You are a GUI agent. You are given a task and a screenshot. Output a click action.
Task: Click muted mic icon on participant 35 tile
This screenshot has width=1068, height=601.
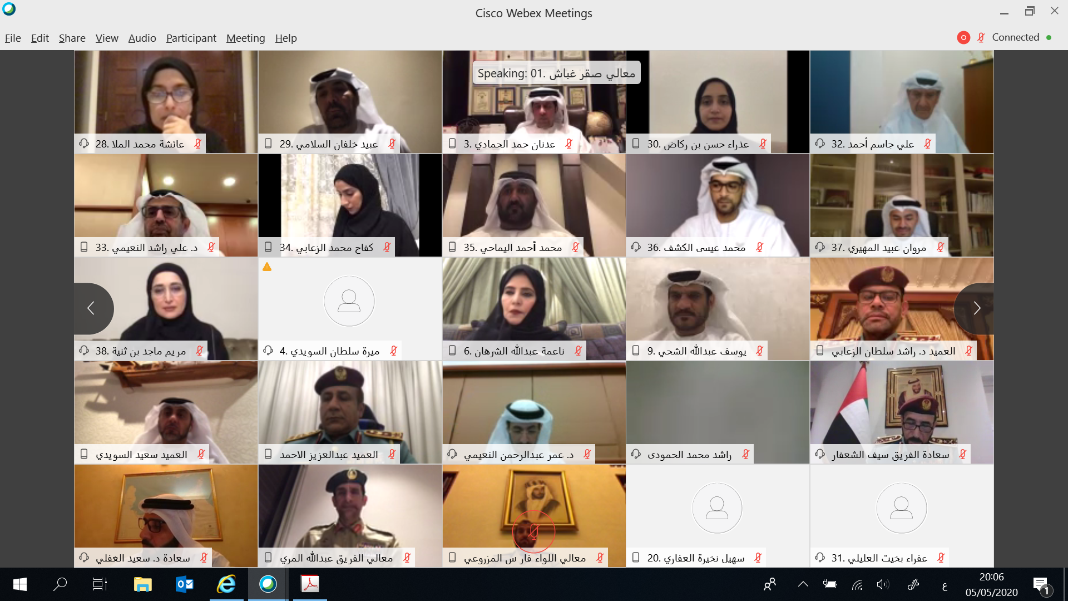coord(576,247)
